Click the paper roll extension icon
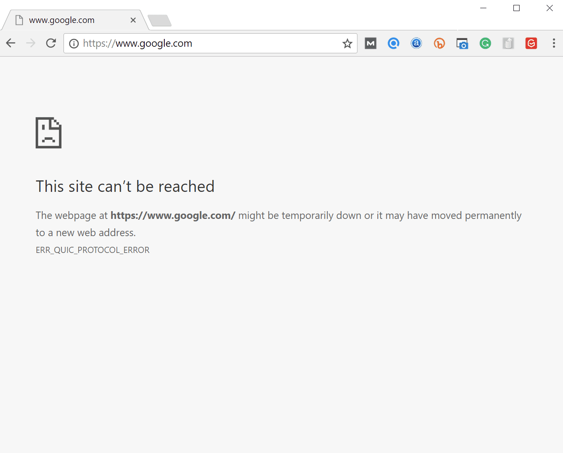 click(x=508, y=43)
